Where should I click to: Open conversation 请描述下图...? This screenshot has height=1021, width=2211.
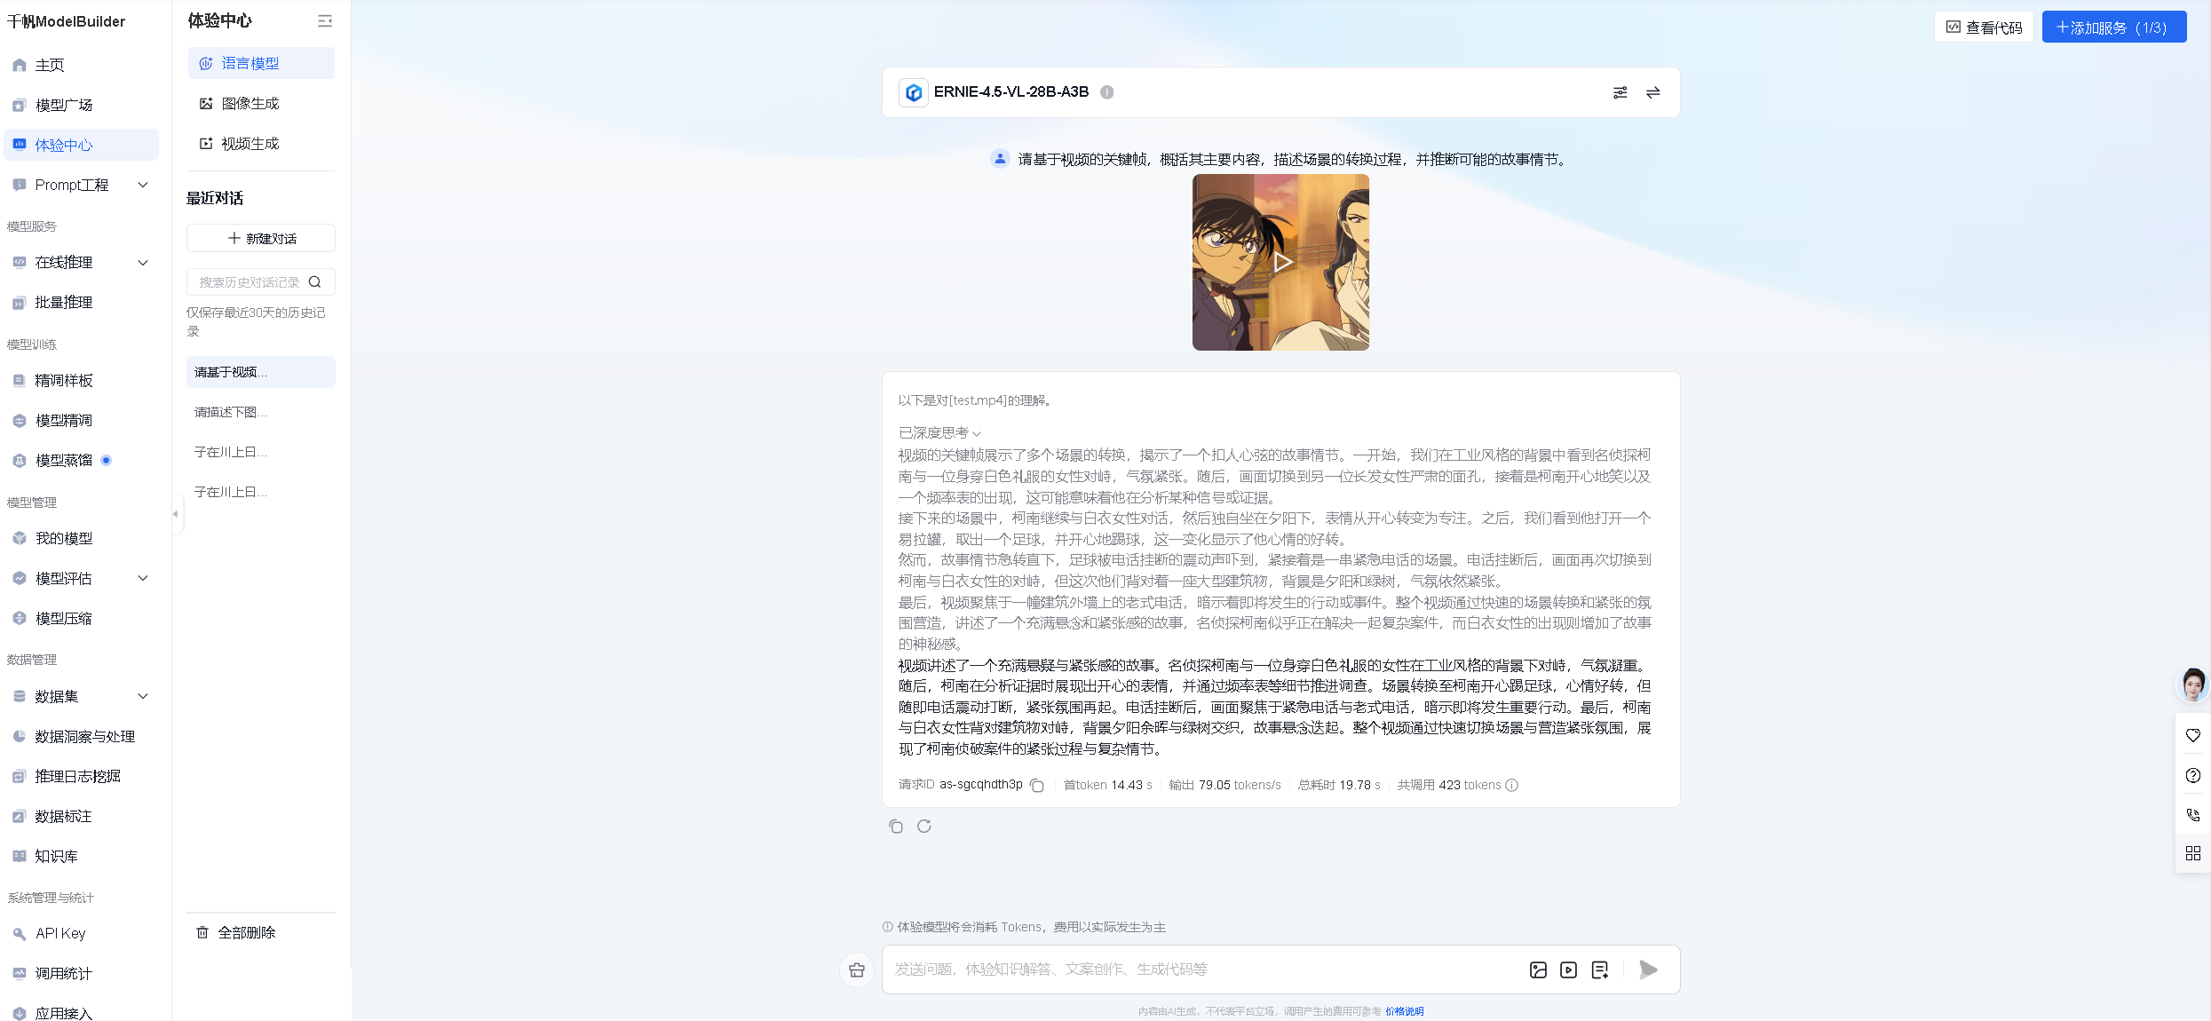point(261,413)
